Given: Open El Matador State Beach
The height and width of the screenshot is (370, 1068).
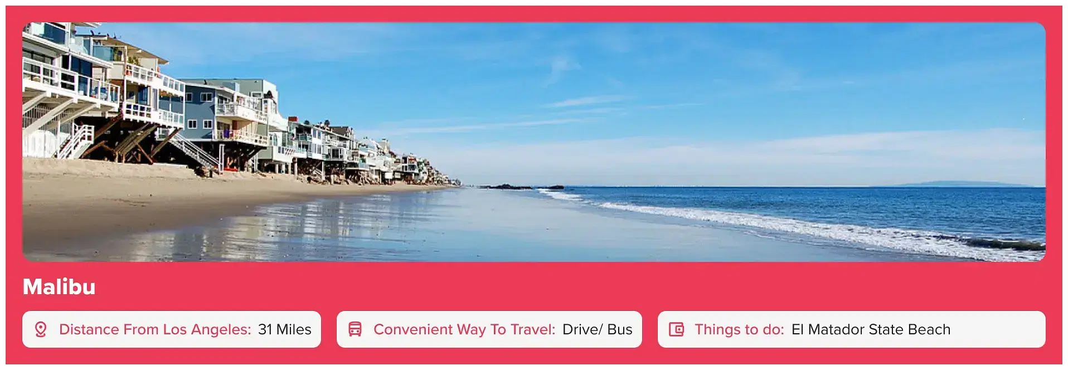Looking at the screenshot, I should (871, 329).
